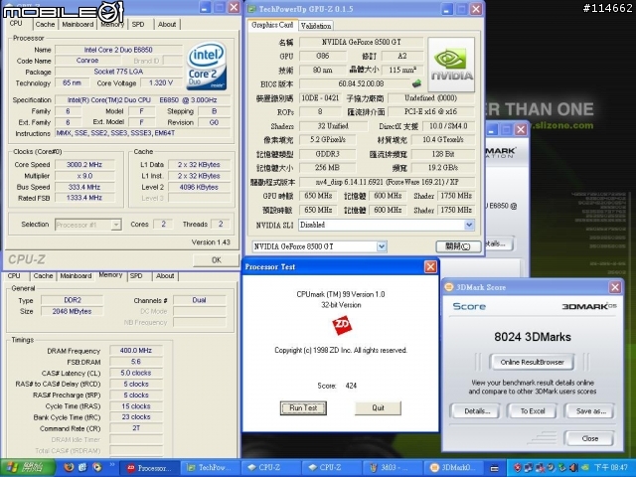Open the Cache tab in top CPU-Z window
This screenshot has height=477, width=636.
coord(45,24)
